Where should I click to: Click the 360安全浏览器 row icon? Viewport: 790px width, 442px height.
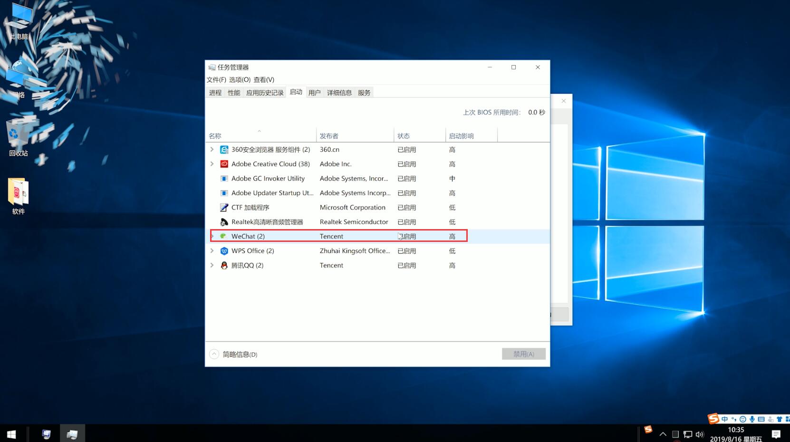(x=224, y=150)
